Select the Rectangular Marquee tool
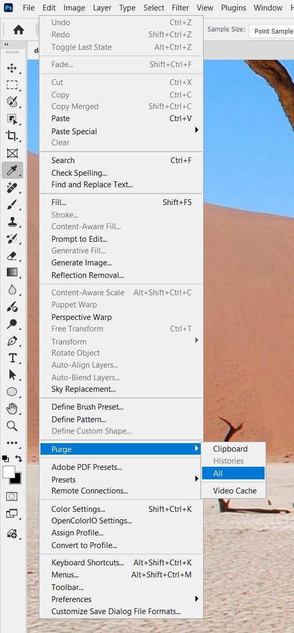This screenshot has height=633, width=294. click(12, 85)
